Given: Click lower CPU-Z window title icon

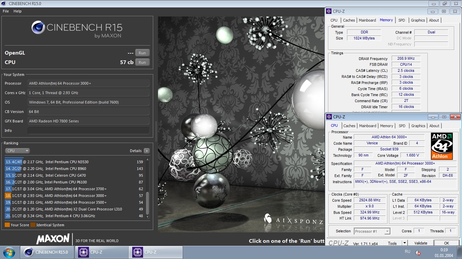Looking at the screenshot, I should point(329,117).
